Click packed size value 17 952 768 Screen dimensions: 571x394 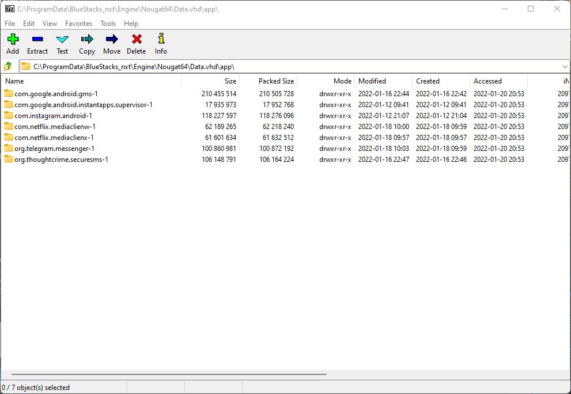(x=278, y=104)
